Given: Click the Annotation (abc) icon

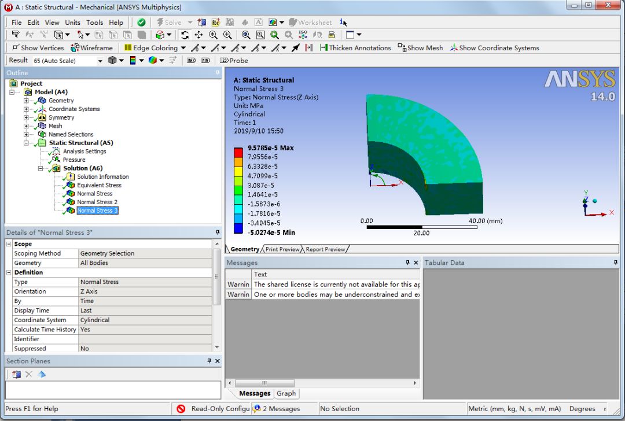Looking at the screenshot, I should click(x=216, y=23).
